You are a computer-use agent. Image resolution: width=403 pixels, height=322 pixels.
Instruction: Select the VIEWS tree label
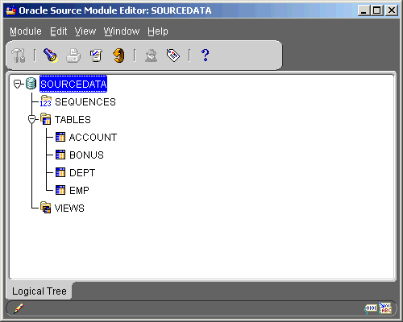(69, 208)
